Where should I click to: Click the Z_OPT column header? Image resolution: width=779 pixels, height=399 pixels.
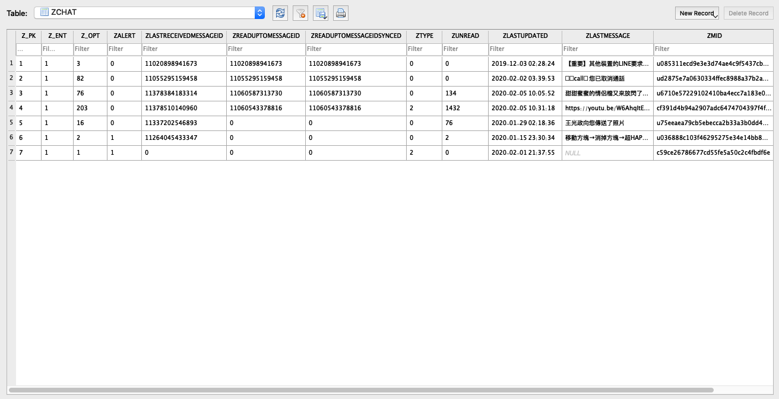pos(90,36)
